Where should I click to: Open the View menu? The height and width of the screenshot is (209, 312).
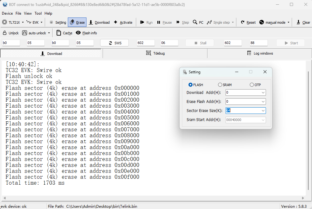[28, 13]
